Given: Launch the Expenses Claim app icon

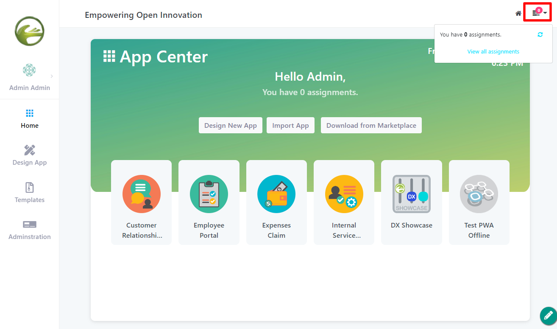Looking at the screenshot, I should click(x=276, y=194).
